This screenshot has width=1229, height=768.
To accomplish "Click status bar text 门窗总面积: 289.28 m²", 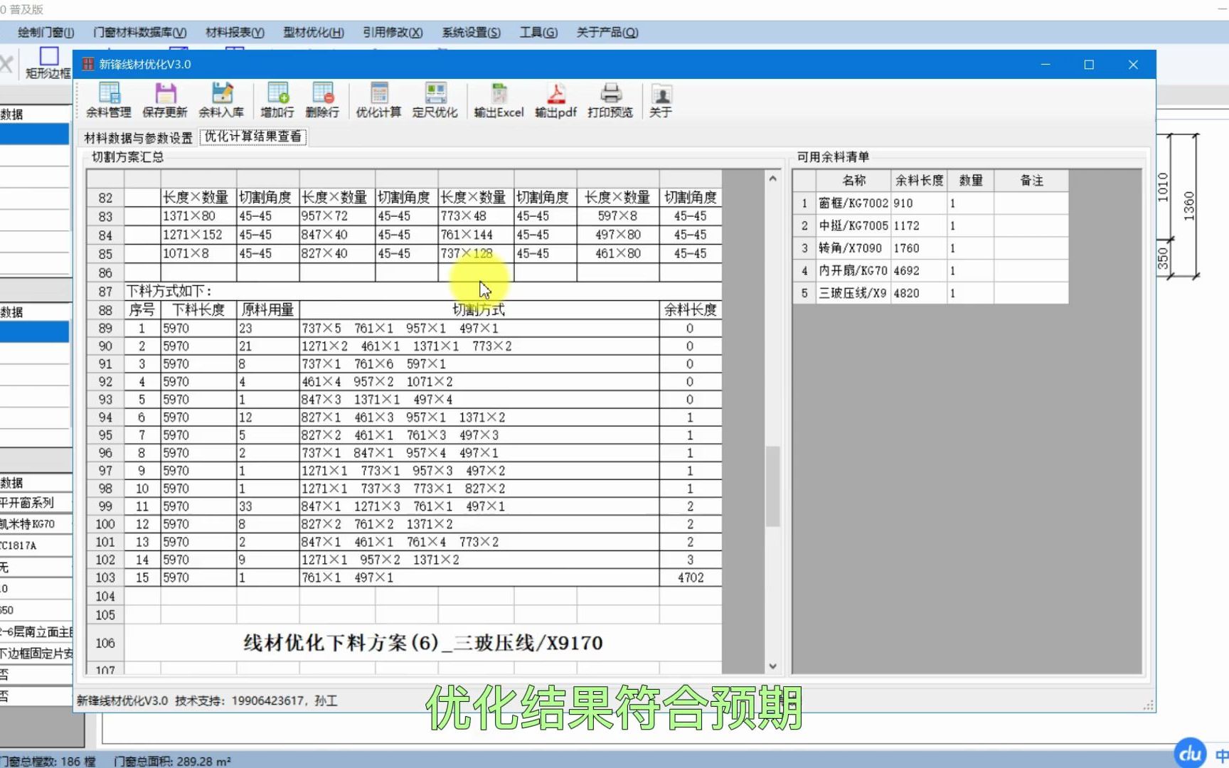I will 172,761.
